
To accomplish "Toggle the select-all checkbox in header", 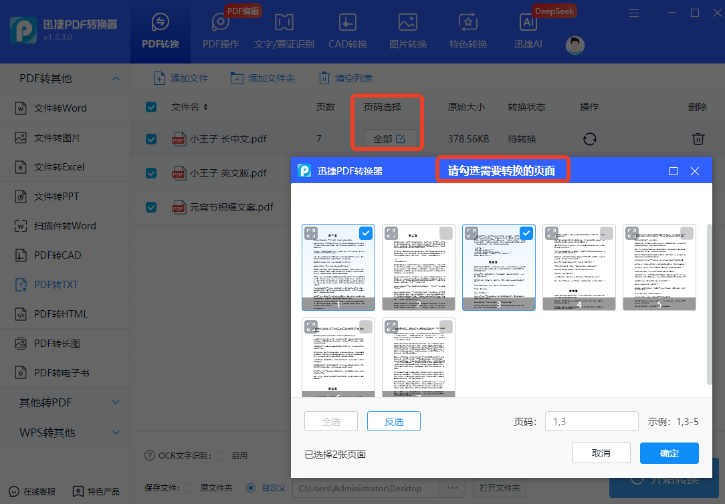I will [151, 107].
